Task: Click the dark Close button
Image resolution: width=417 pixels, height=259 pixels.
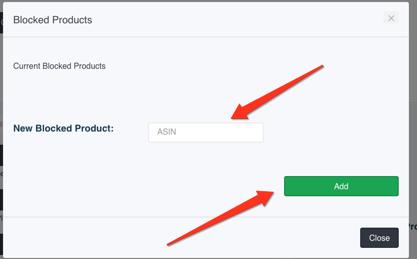Action: (379, 238)
